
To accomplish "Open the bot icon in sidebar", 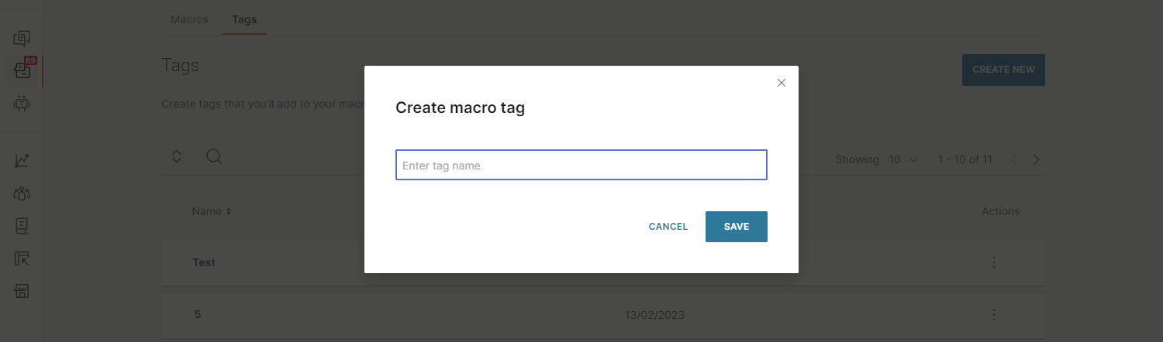I will coord(22,103).
